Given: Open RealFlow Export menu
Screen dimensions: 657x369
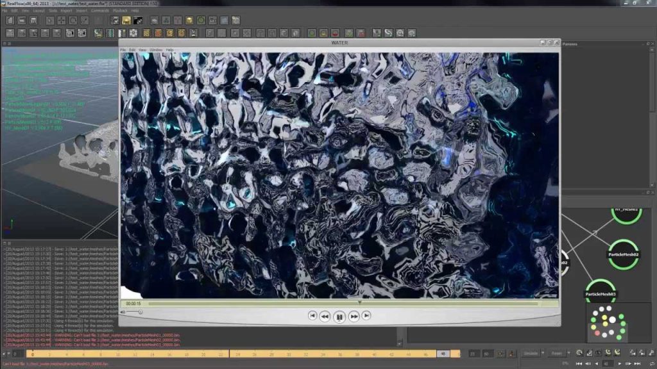Looking at the screenshot, I should tap(67, 10).
